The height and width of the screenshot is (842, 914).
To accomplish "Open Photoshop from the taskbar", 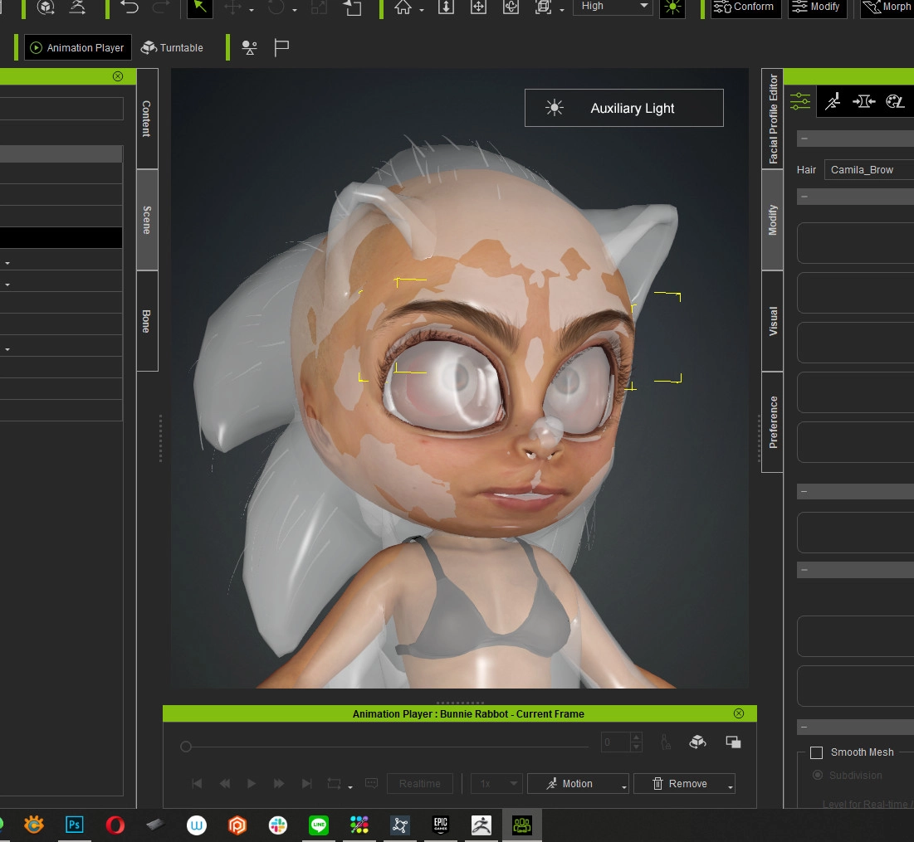I will pos(75,825).
